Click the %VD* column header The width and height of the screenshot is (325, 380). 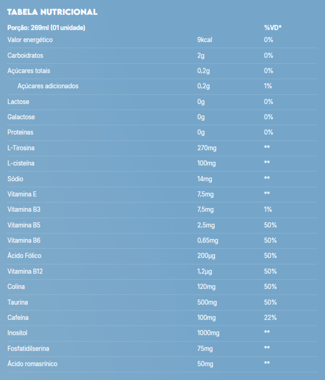click(273, 27)
